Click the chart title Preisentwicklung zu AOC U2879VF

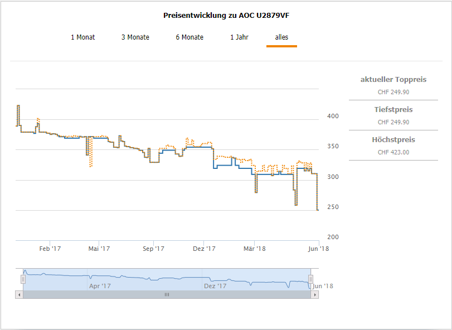(226, 16)
